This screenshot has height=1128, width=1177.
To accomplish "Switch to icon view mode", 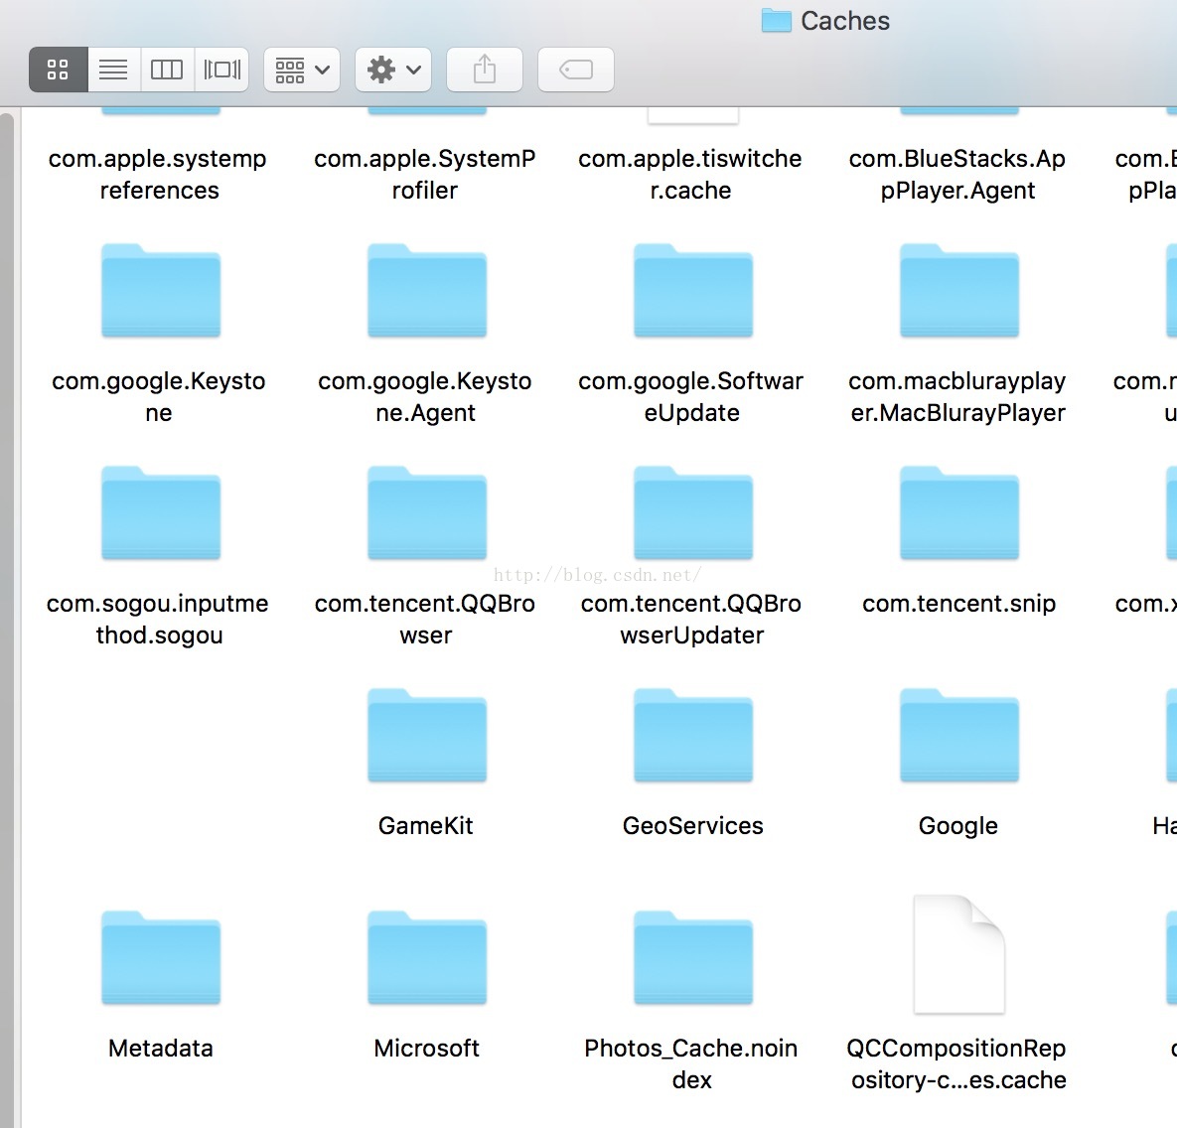I will tap(59, 70).
